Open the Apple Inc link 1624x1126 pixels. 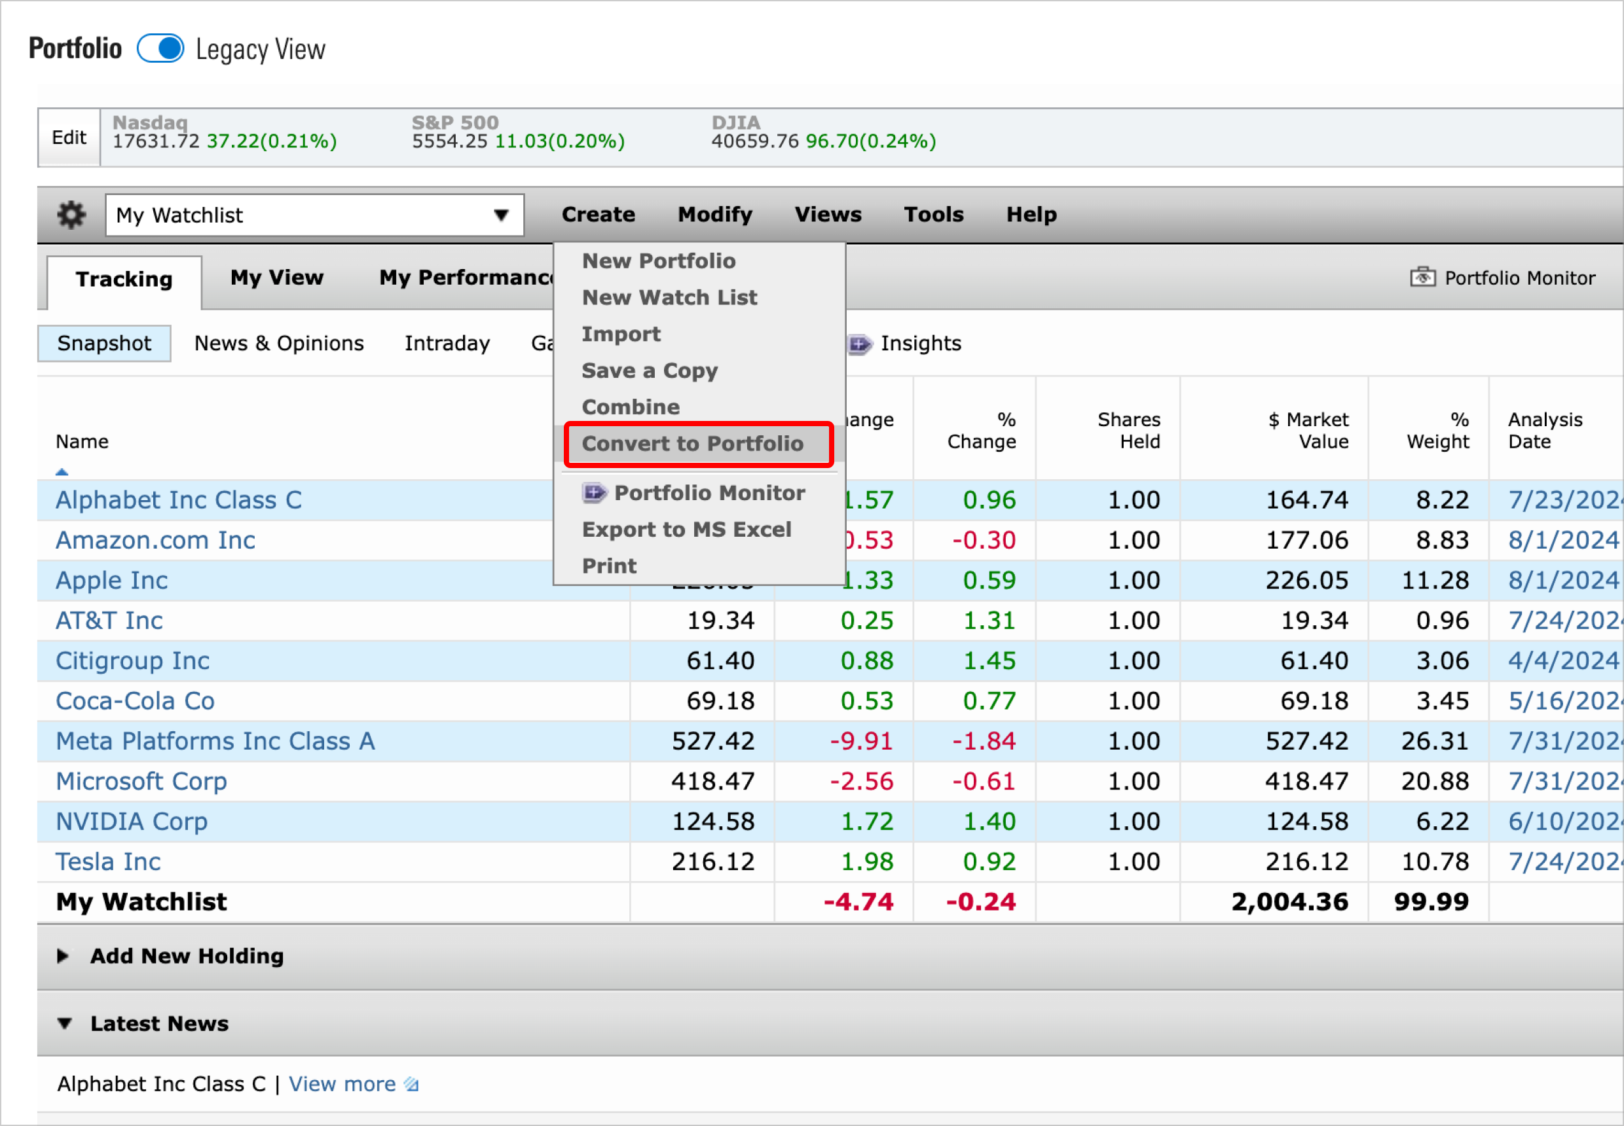[111, 581]
